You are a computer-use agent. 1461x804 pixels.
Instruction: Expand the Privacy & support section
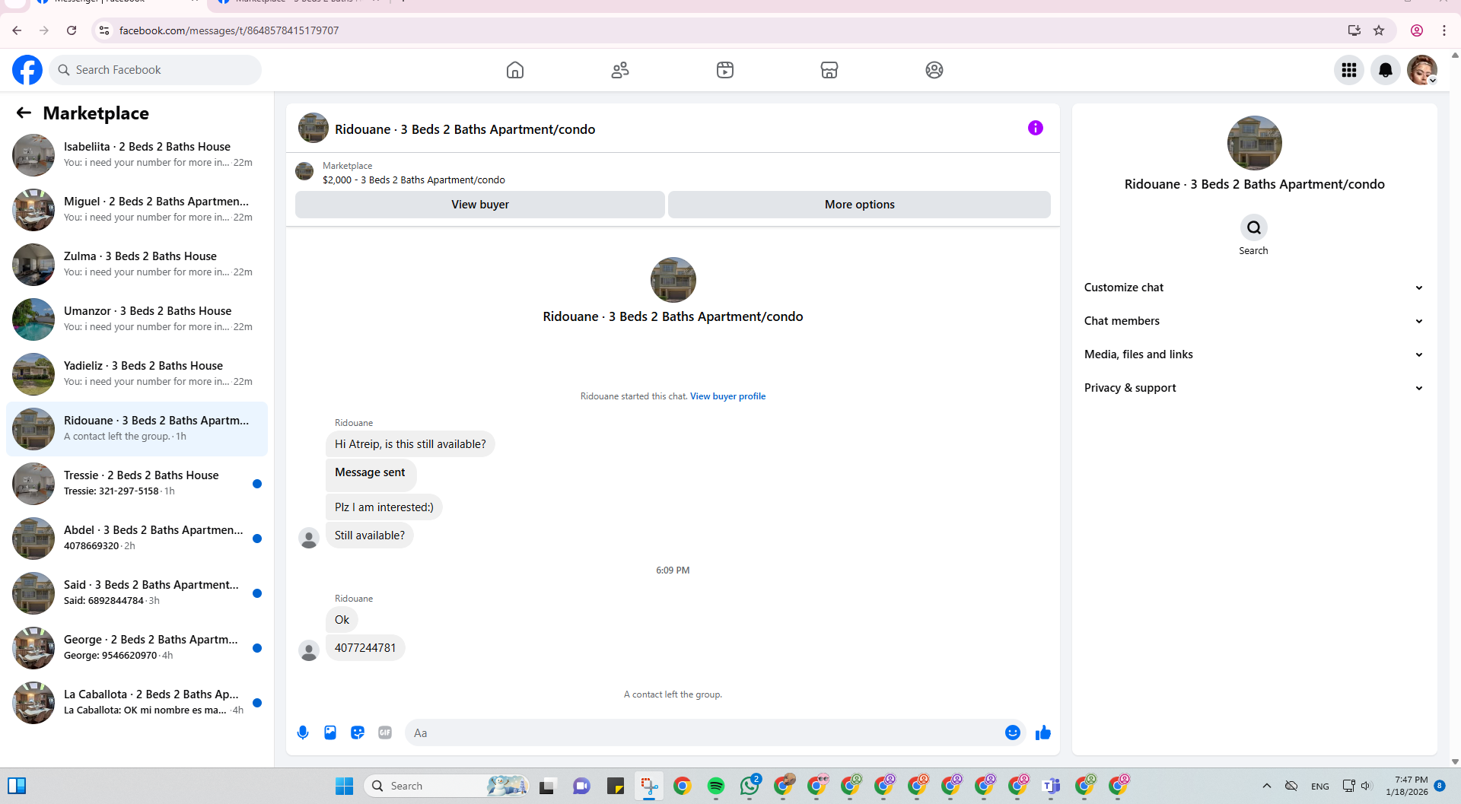pyautogui.click(x=1253, y=388)
